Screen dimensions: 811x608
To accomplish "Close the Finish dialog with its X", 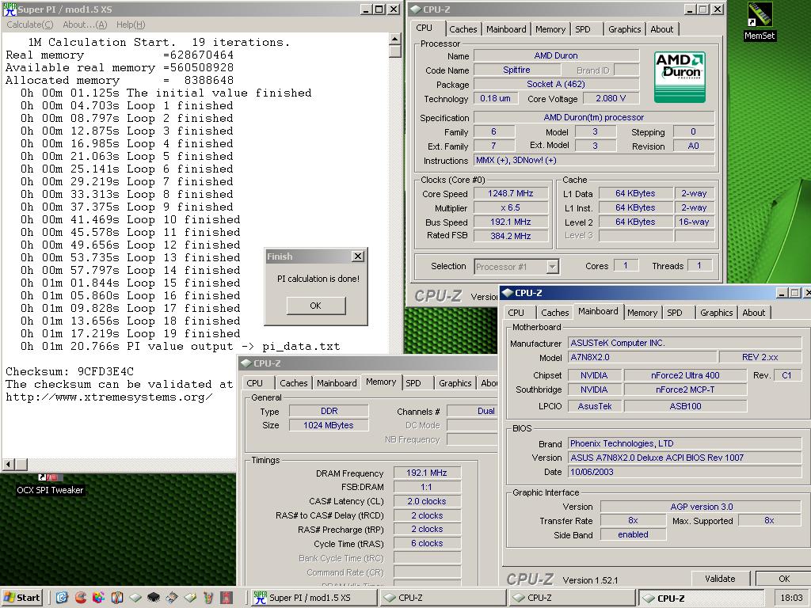I will click(357, 256).
